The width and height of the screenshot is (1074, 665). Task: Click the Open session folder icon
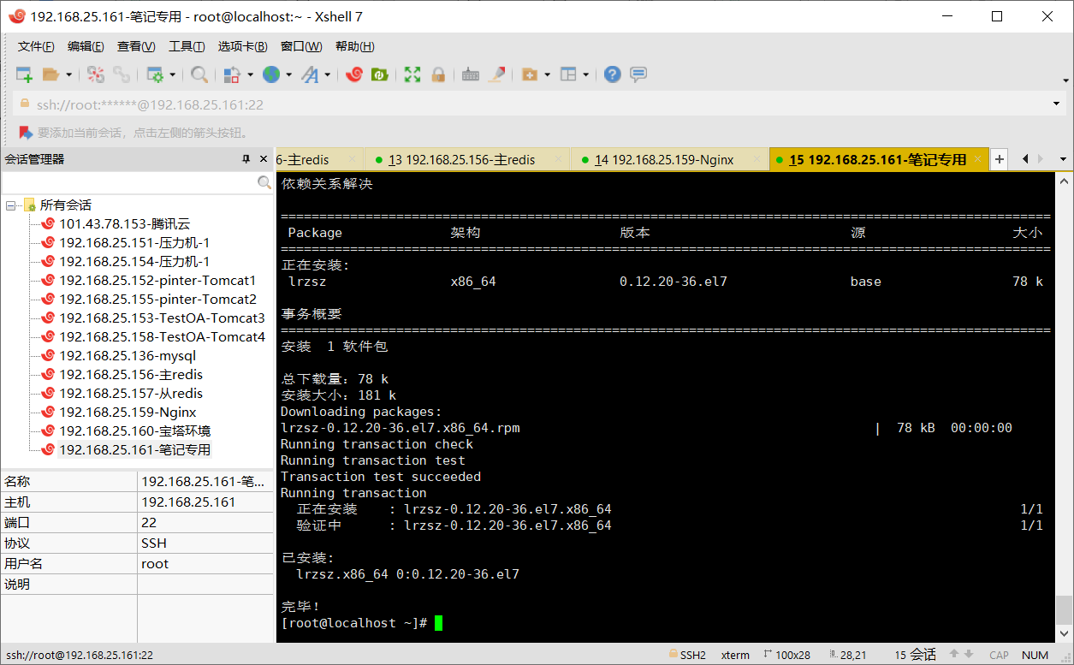click(50, 74)
